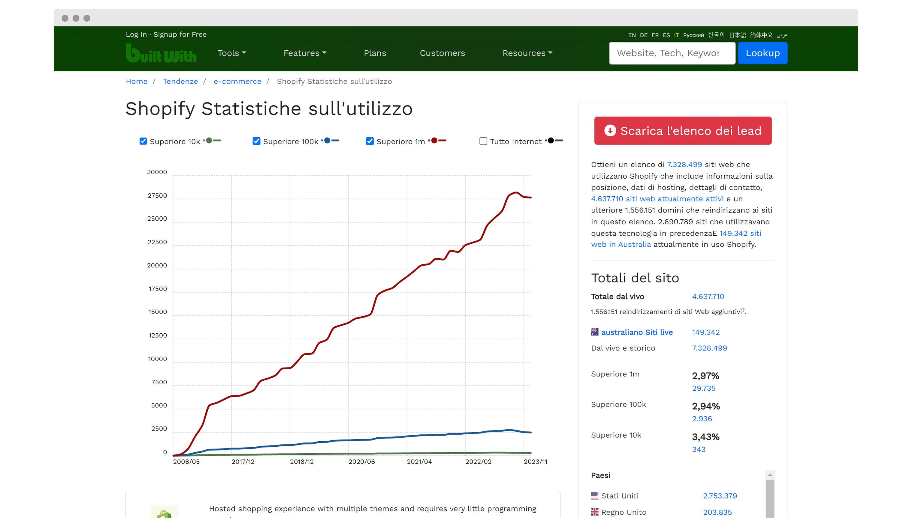912x527 pixels.
Task: Switch language to Japanese 日本語
Action: [737, 35]
